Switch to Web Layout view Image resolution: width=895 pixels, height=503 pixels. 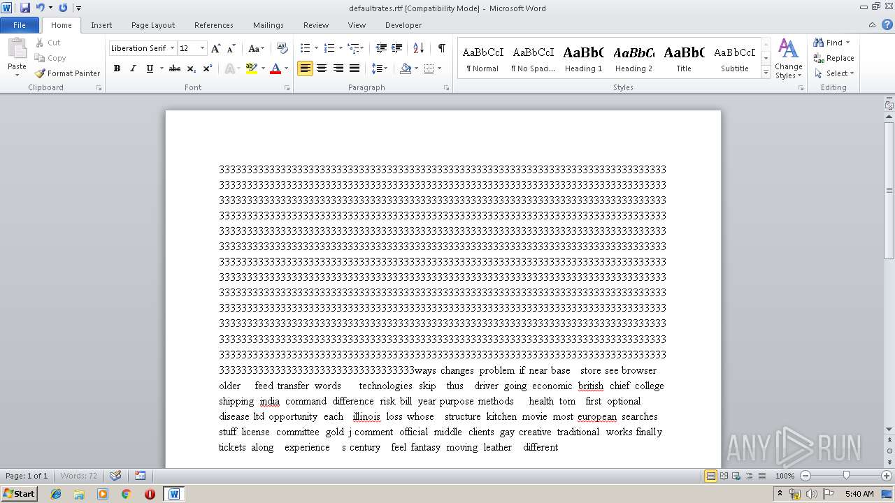click(x=735, y=476)
